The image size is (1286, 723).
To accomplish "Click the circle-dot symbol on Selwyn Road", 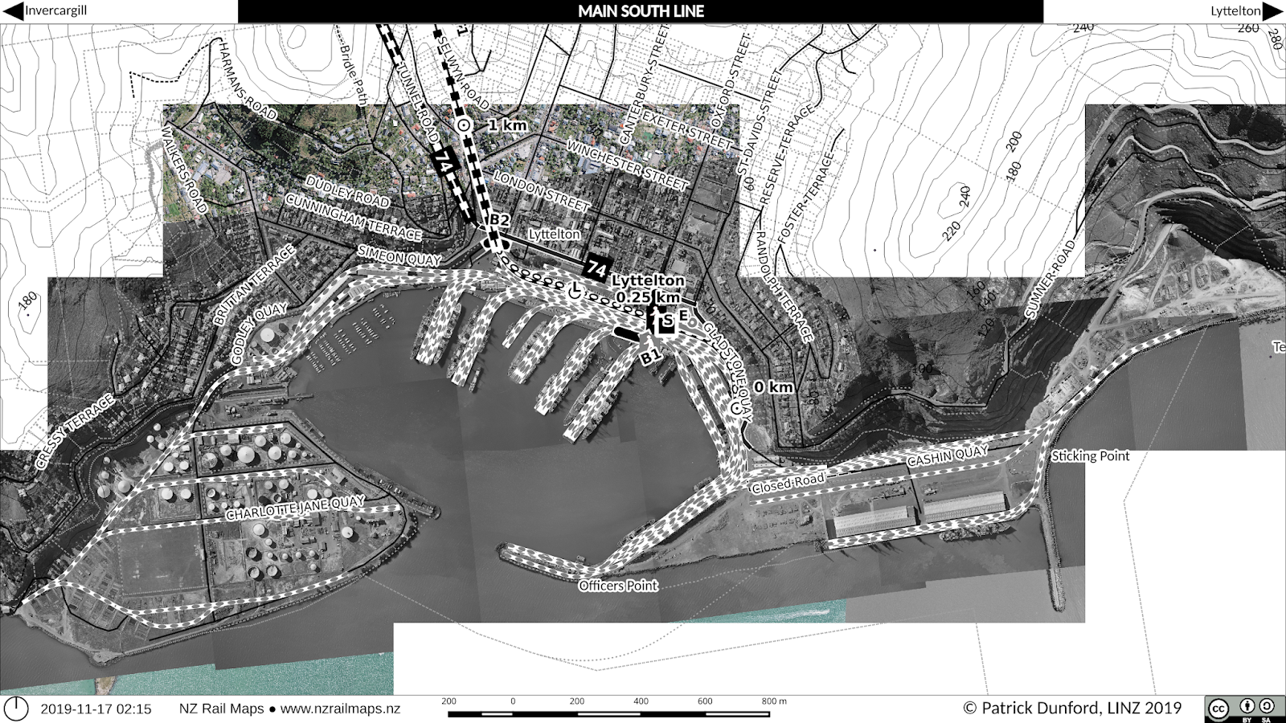I will pyautogui.click(x=463, y=125).
